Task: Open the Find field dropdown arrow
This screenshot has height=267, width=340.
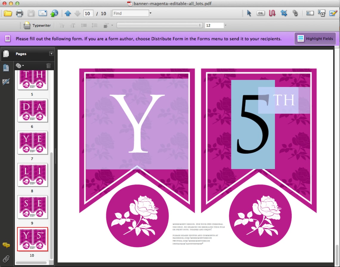Action: [150, 13]
